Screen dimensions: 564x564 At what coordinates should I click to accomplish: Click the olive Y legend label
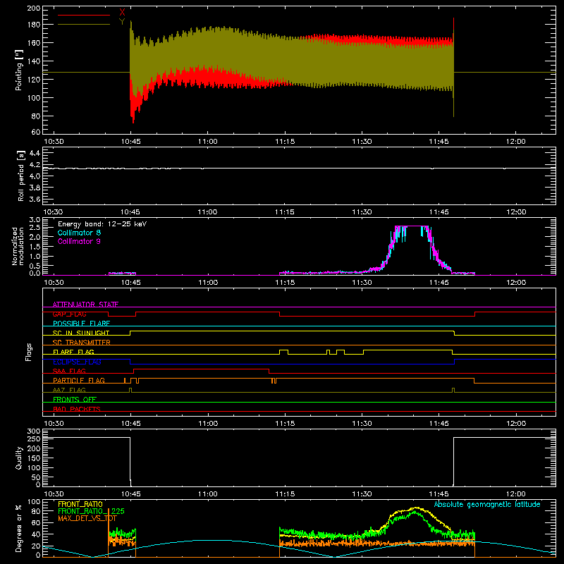coord(122,22)
